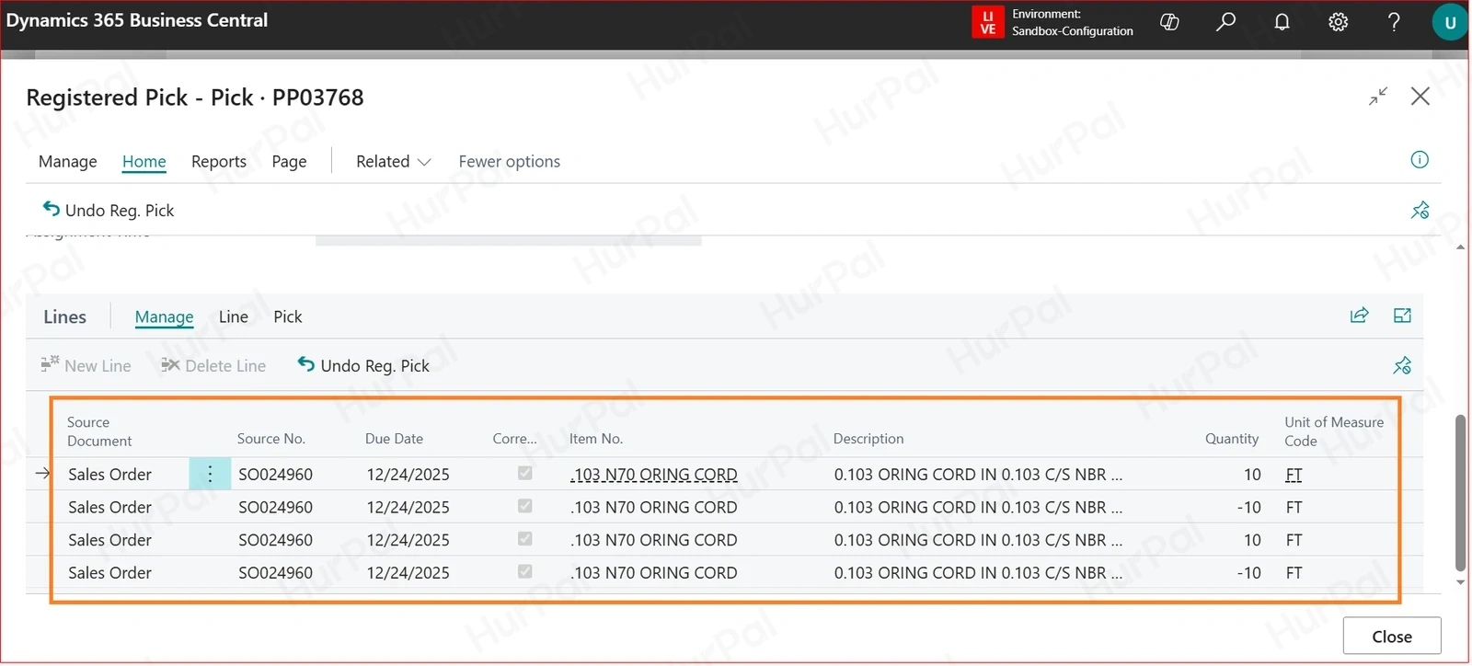Open the user account avatar U

point(1450,23)
